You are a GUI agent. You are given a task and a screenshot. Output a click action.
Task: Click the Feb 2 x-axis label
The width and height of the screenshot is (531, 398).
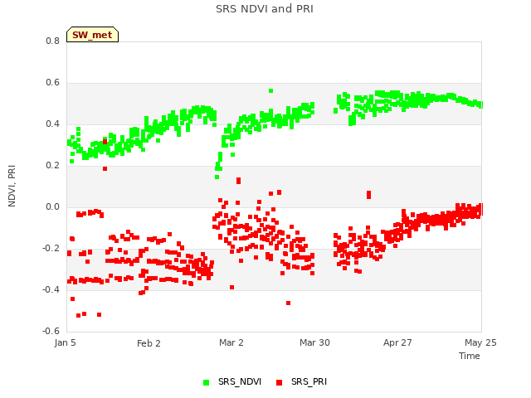coord(149,343)
